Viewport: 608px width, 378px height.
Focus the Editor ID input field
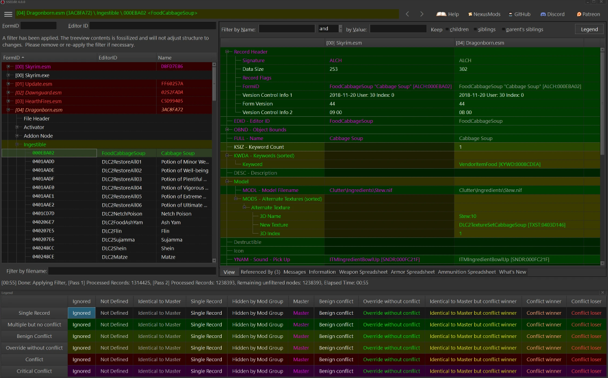[152, 25]
